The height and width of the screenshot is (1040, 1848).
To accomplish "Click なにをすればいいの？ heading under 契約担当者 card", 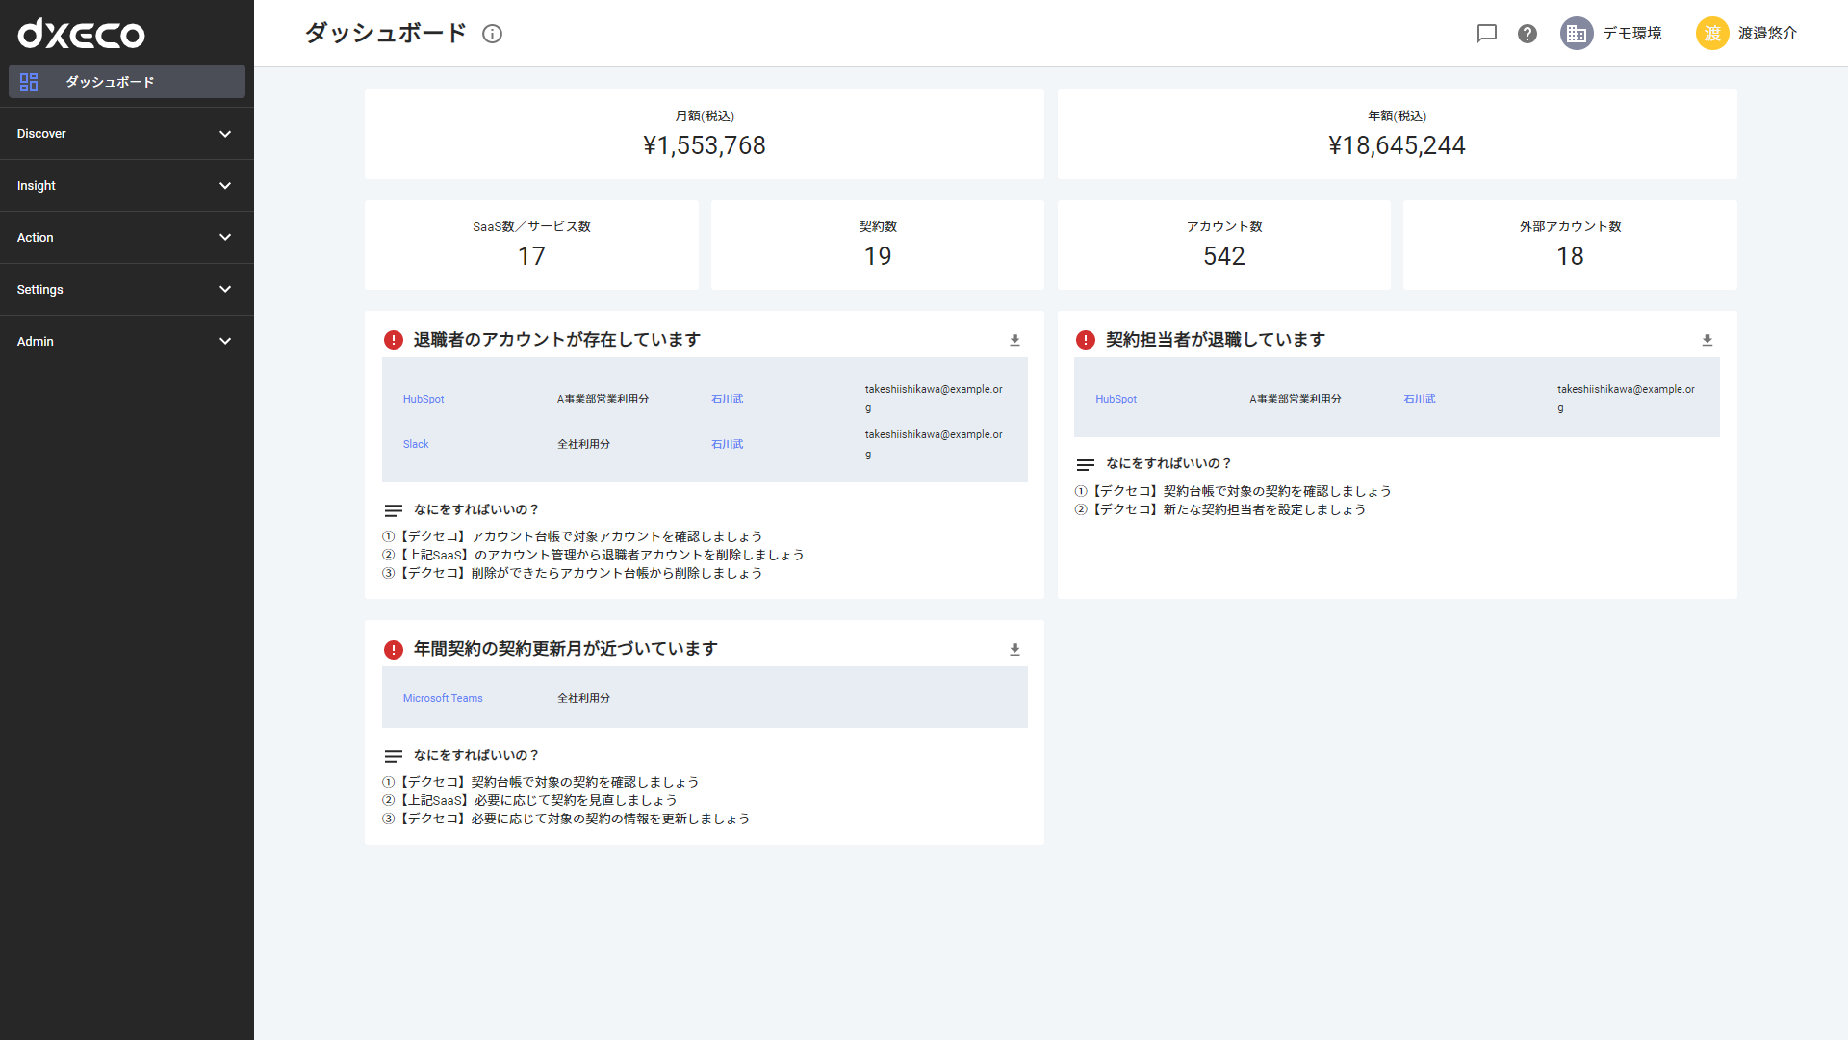I will [x=1168, y=463].
